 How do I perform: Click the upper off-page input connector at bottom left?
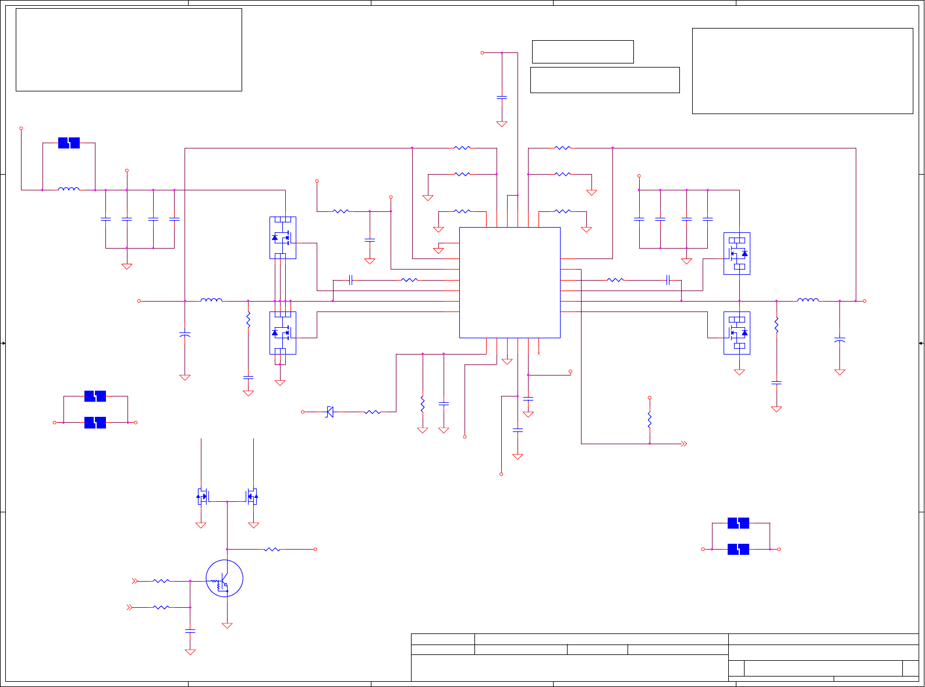pyautogui.click(x=134, y=580)
